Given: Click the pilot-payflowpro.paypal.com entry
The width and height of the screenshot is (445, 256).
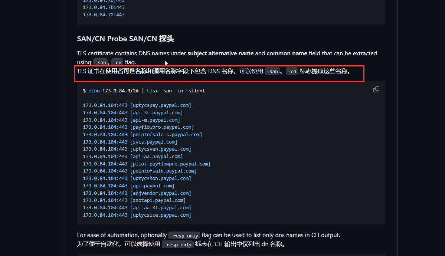Looking at the screenshot, I should 170,164.
